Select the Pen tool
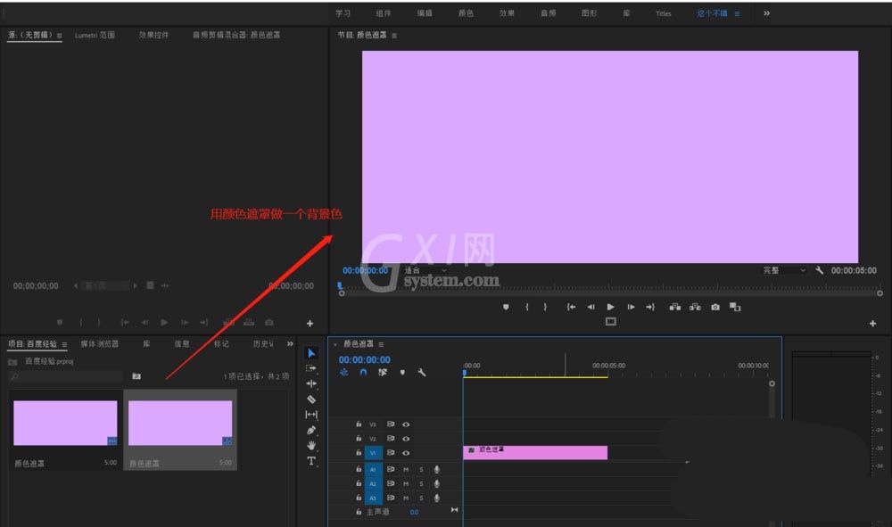Viewport: 892px width, 527px height. pyautogui.click(x=311, y=431)
